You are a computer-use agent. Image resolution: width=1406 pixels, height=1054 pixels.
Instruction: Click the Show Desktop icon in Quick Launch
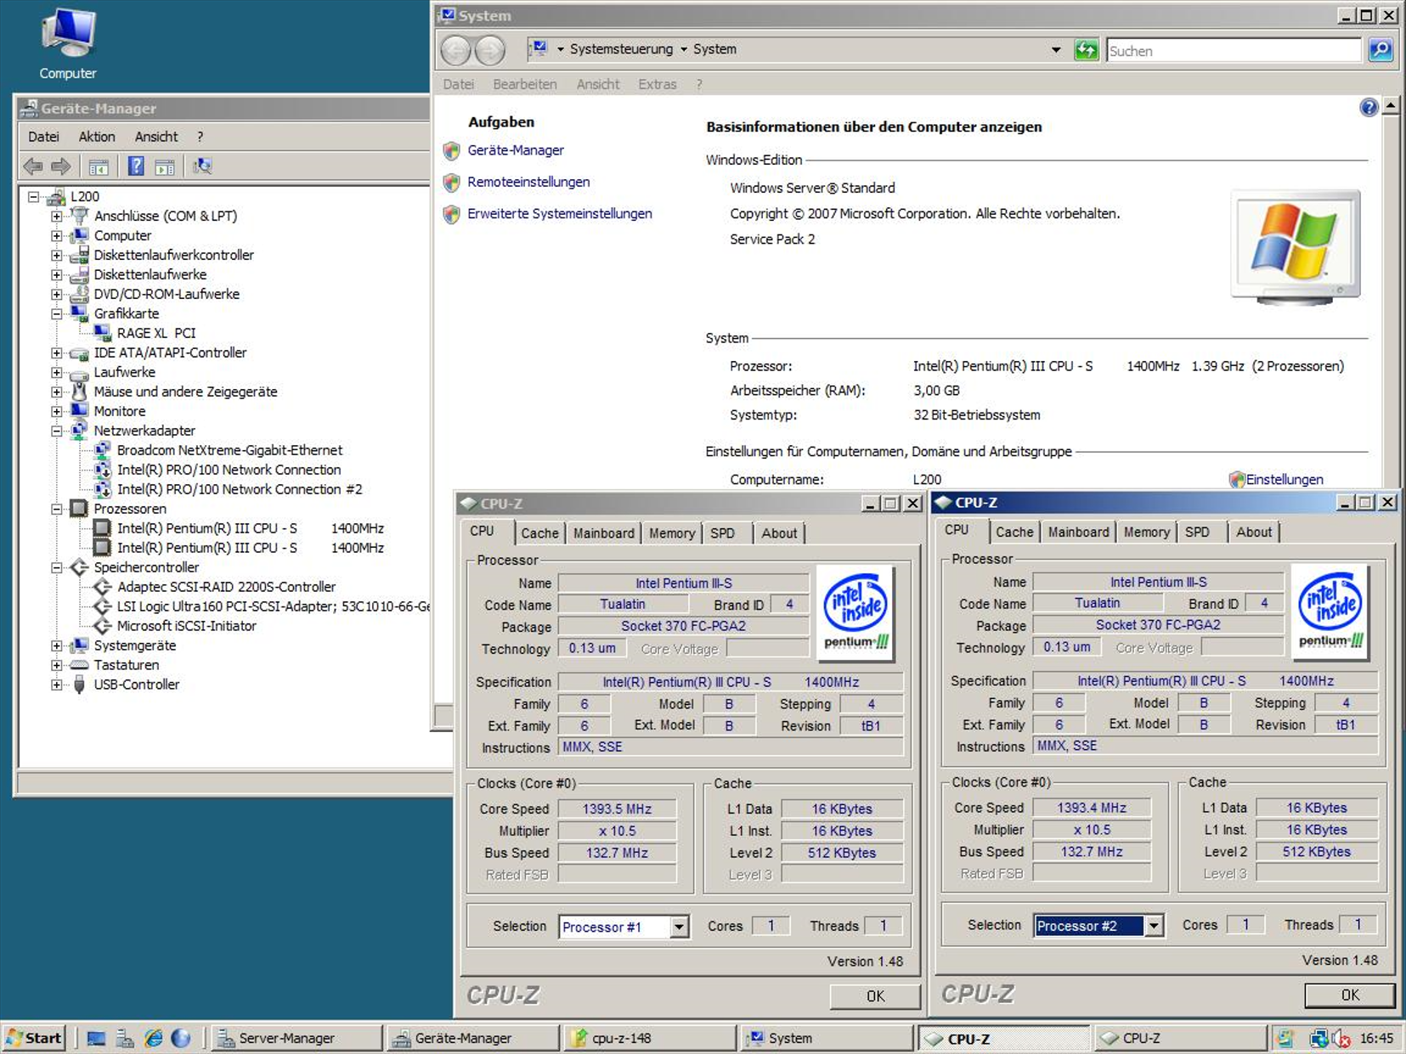point(96,1038)
